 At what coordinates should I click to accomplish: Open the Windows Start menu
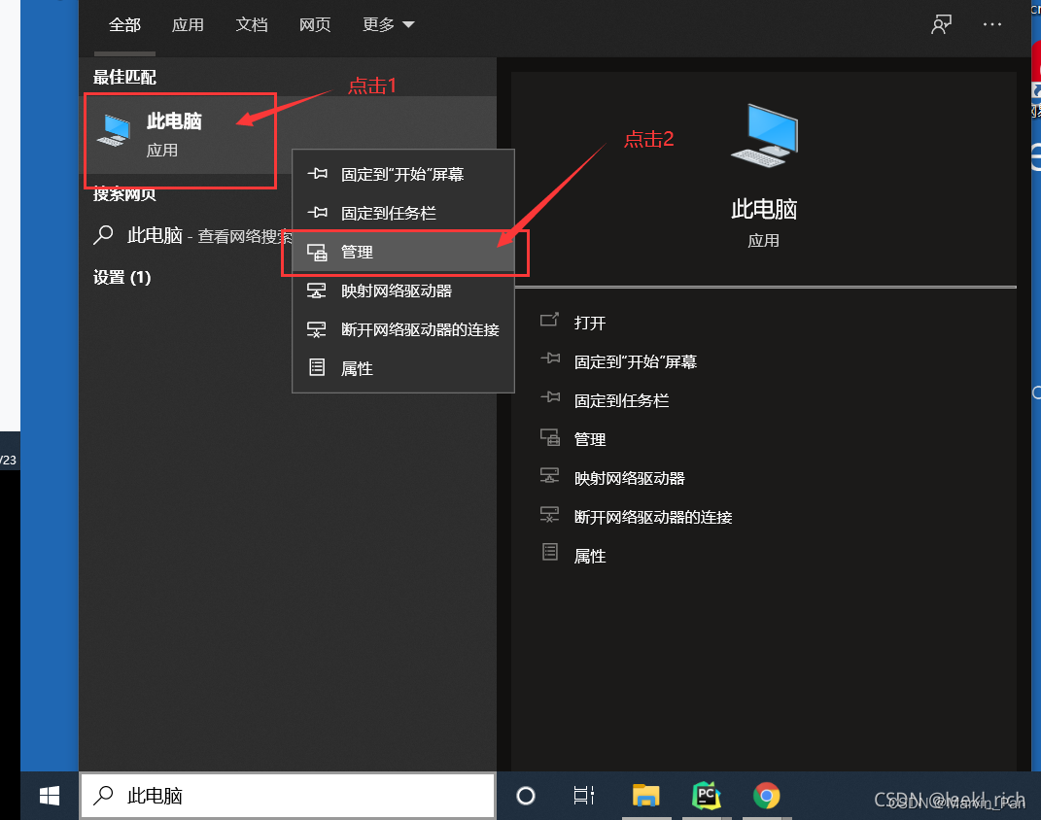(x=48, y=795)
